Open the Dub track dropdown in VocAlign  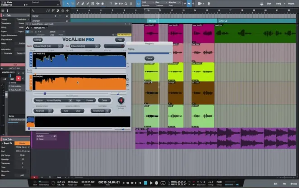point(85,46)
